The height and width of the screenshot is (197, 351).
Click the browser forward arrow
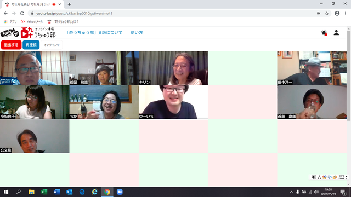click(14, 13)
